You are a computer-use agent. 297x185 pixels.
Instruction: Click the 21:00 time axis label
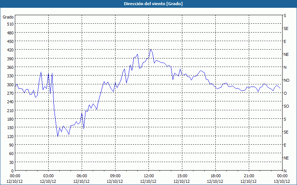[x=249, y=176]
